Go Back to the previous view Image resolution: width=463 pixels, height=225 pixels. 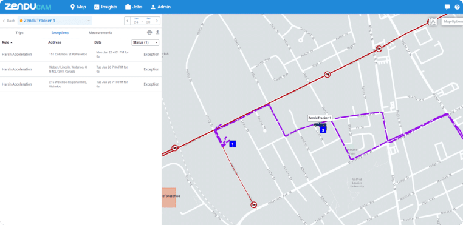tap(9, 21)
